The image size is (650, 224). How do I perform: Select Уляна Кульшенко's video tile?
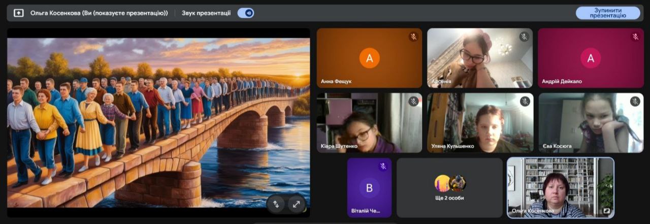[480, 123]
